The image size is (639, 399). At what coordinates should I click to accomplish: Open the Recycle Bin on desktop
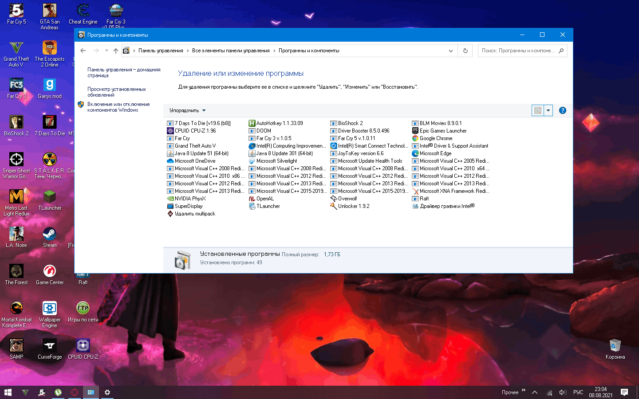click(x=615, y=349)
